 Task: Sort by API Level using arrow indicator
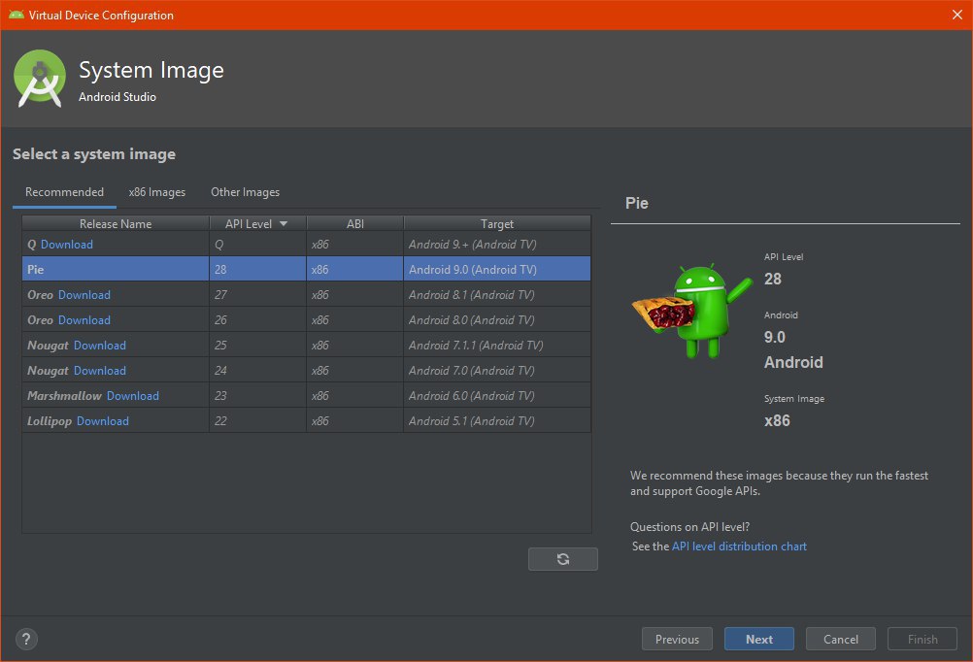point(284,224)
